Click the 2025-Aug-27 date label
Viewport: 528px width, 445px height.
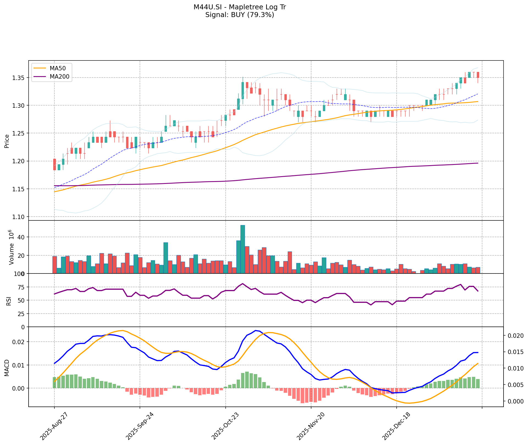click(54, 427)
